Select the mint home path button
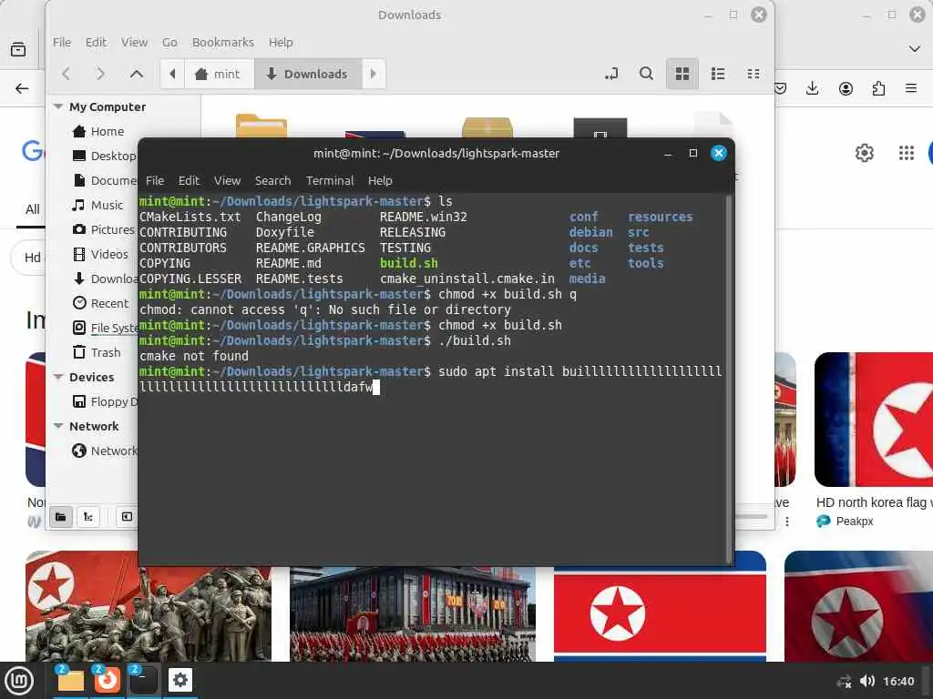The image size is (933, 699). [x=219, y=74]
